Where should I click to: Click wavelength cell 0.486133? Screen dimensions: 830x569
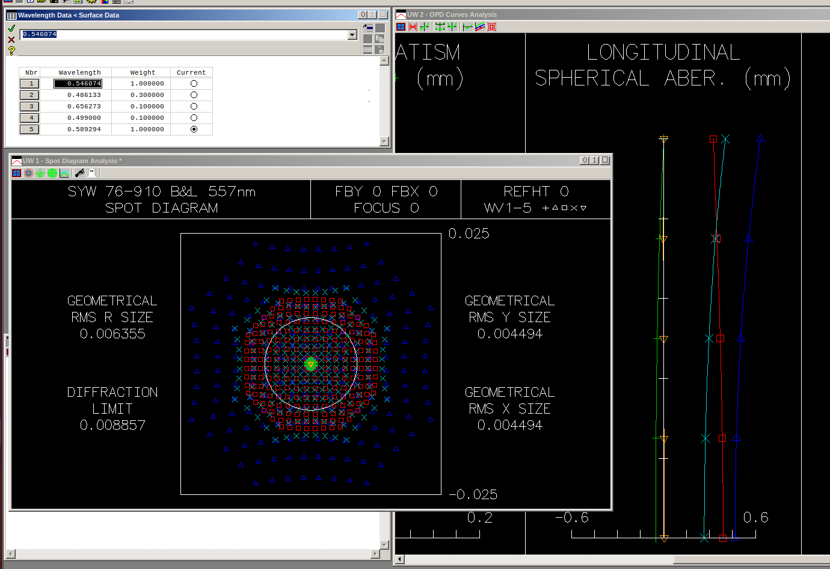pos(78,95)
